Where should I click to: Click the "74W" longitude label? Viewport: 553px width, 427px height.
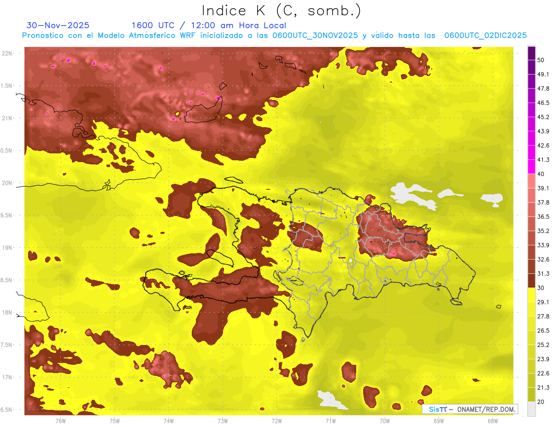click(x=169, y=421)
